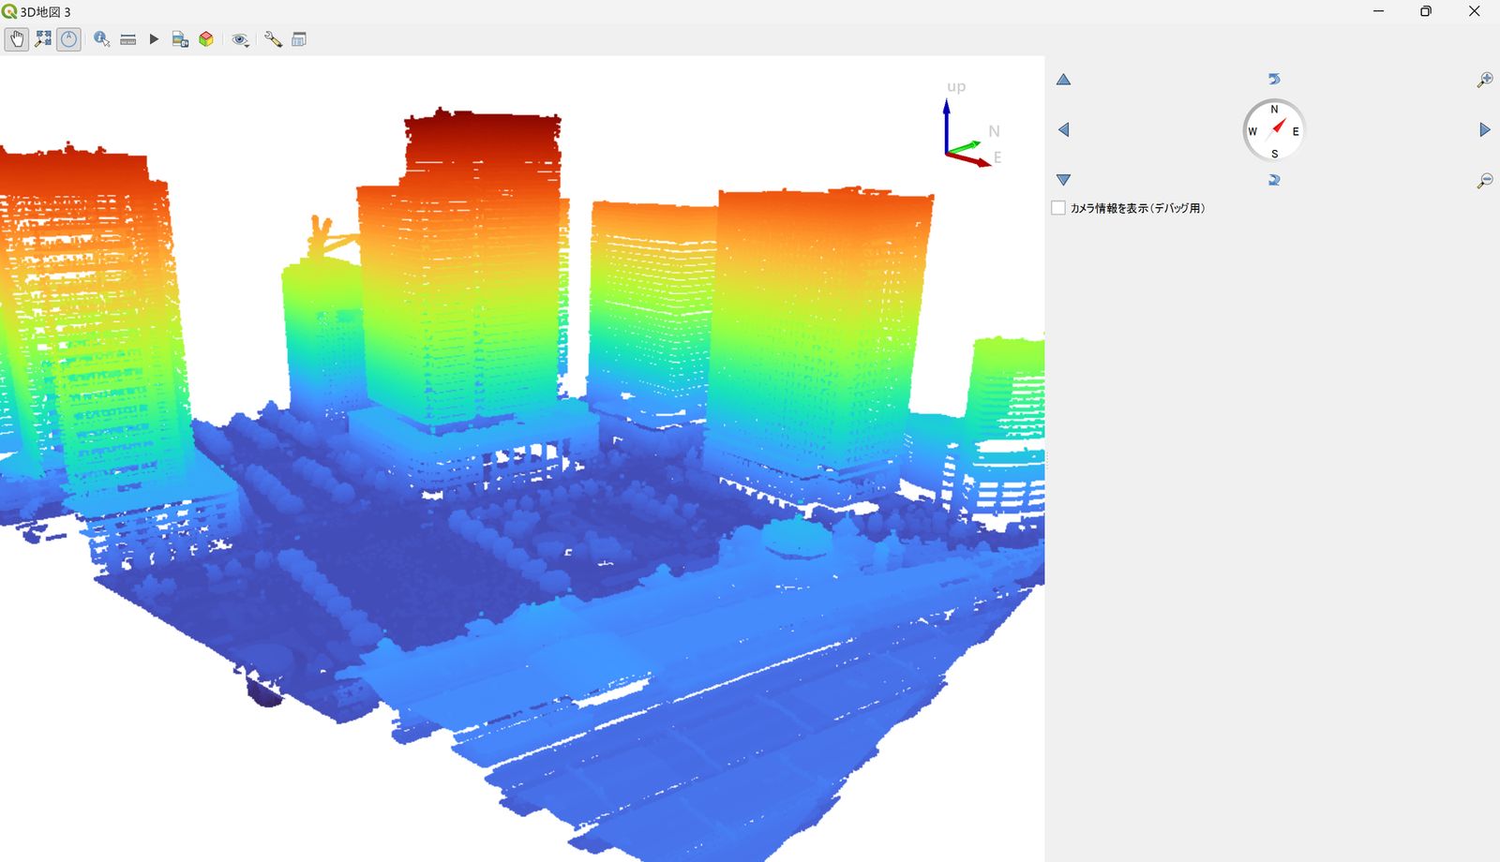The width and height of the screenshot is (1500, 862).
Task: Enable カメラ情報を表示 debug checkbox
Action: point(1058,208)
